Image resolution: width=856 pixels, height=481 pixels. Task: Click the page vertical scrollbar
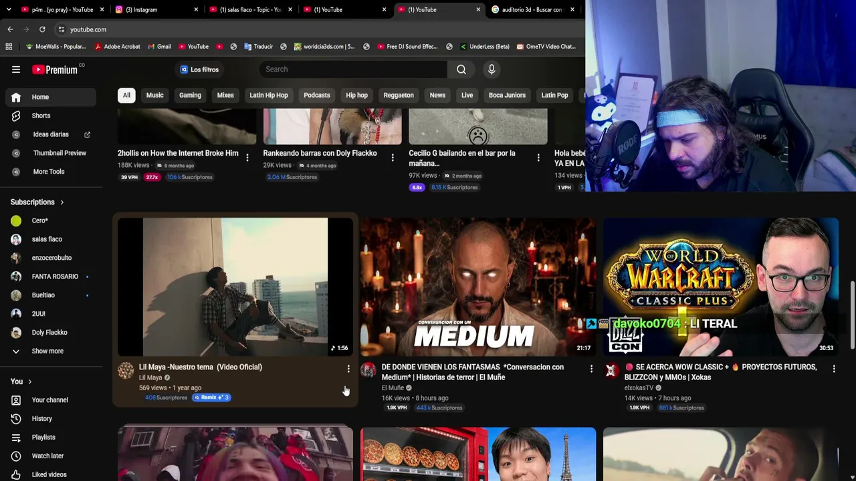pos(852,314)
